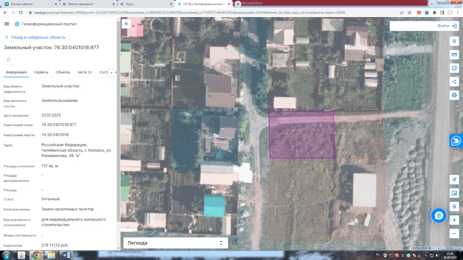Image resolution: width=463 pixels, height=260 pixels.
Task: Open the Части ЗУ tab
Action: [x=85, y=72]
